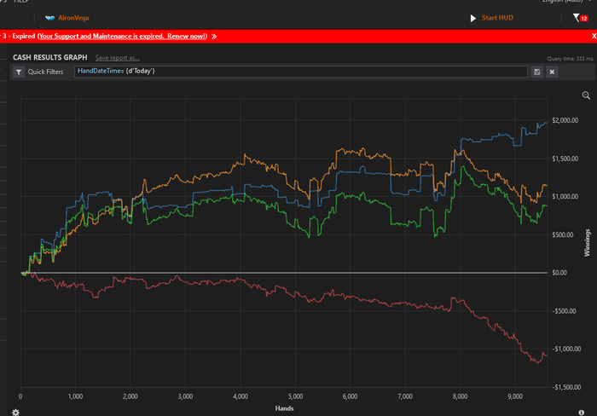This screenshot has height=416, width=597.
Task: Click the info icon below the graph
Action: (581, 411)
